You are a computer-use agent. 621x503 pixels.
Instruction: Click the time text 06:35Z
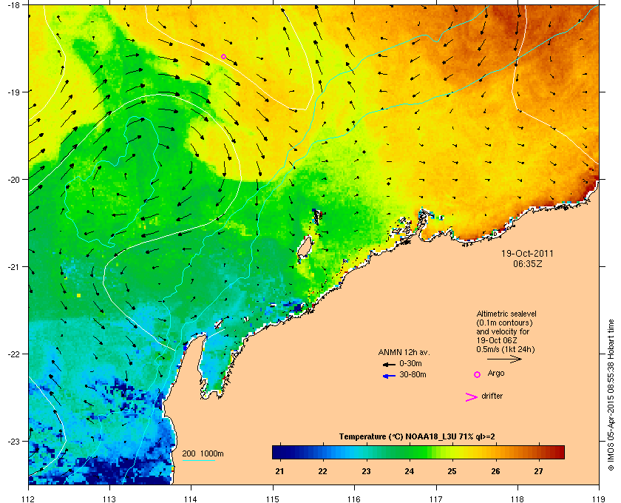coord(528,263)
